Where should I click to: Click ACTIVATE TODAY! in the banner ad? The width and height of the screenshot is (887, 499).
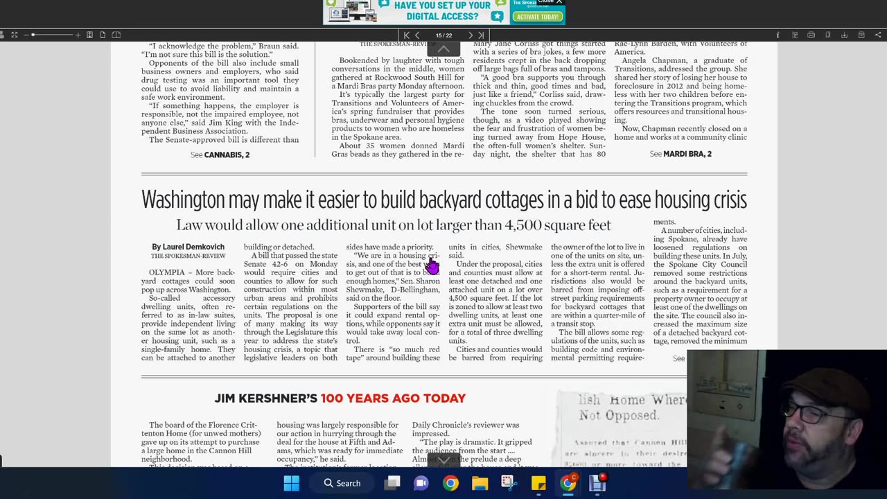[x=538, y=17]
